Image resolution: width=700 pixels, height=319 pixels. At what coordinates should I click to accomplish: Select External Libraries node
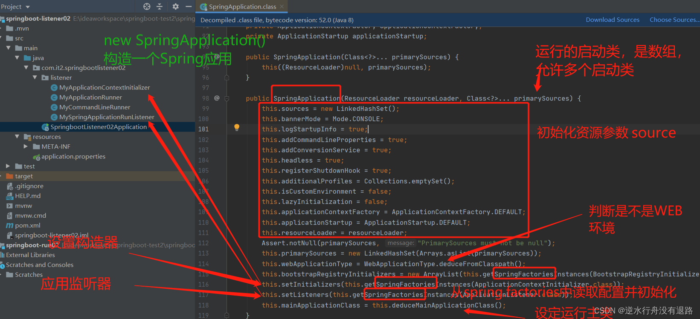[x=30, y=255]
